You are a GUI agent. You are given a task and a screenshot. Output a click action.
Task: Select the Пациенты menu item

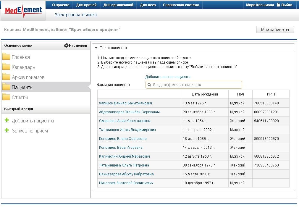(22, 87)
